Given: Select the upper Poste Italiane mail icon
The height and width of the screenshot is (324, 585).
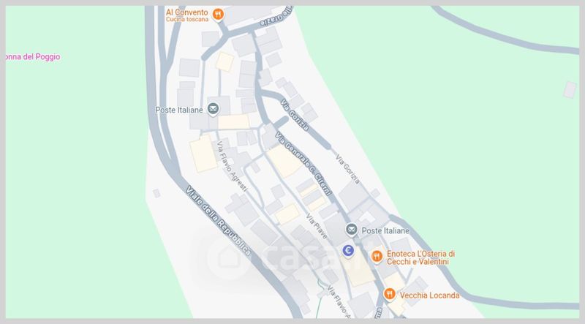Looking at the screenshot, I should point(213,109).
